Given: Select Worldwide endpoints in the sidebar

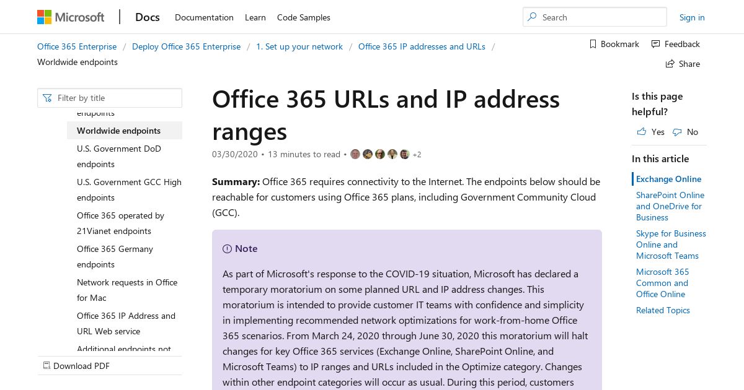Looking at the screenshot, I should (x=125, y=131).
